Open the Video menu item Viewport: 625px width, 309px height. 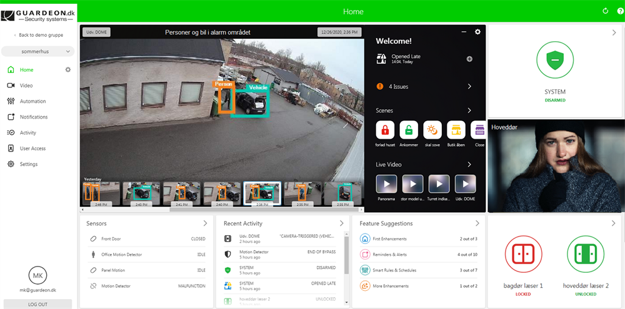(26, 86)
